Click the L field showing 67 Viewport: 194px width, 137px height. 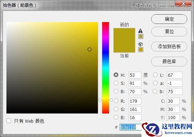tap(175, 75)
